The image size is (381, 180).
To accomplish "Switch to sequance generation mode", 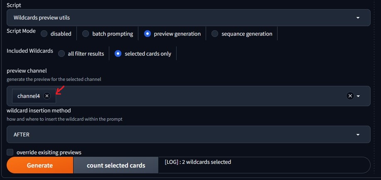I will point(215,34).
